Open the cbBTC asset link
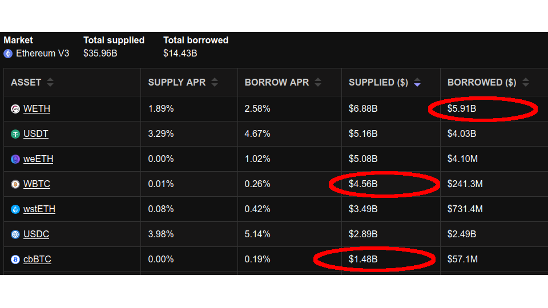 [x=38, y=260]
